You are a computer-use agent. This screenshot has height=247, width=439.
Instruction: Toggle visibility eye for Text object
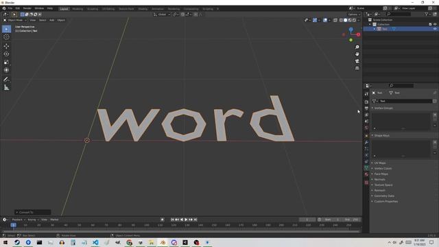click(435, 29)
